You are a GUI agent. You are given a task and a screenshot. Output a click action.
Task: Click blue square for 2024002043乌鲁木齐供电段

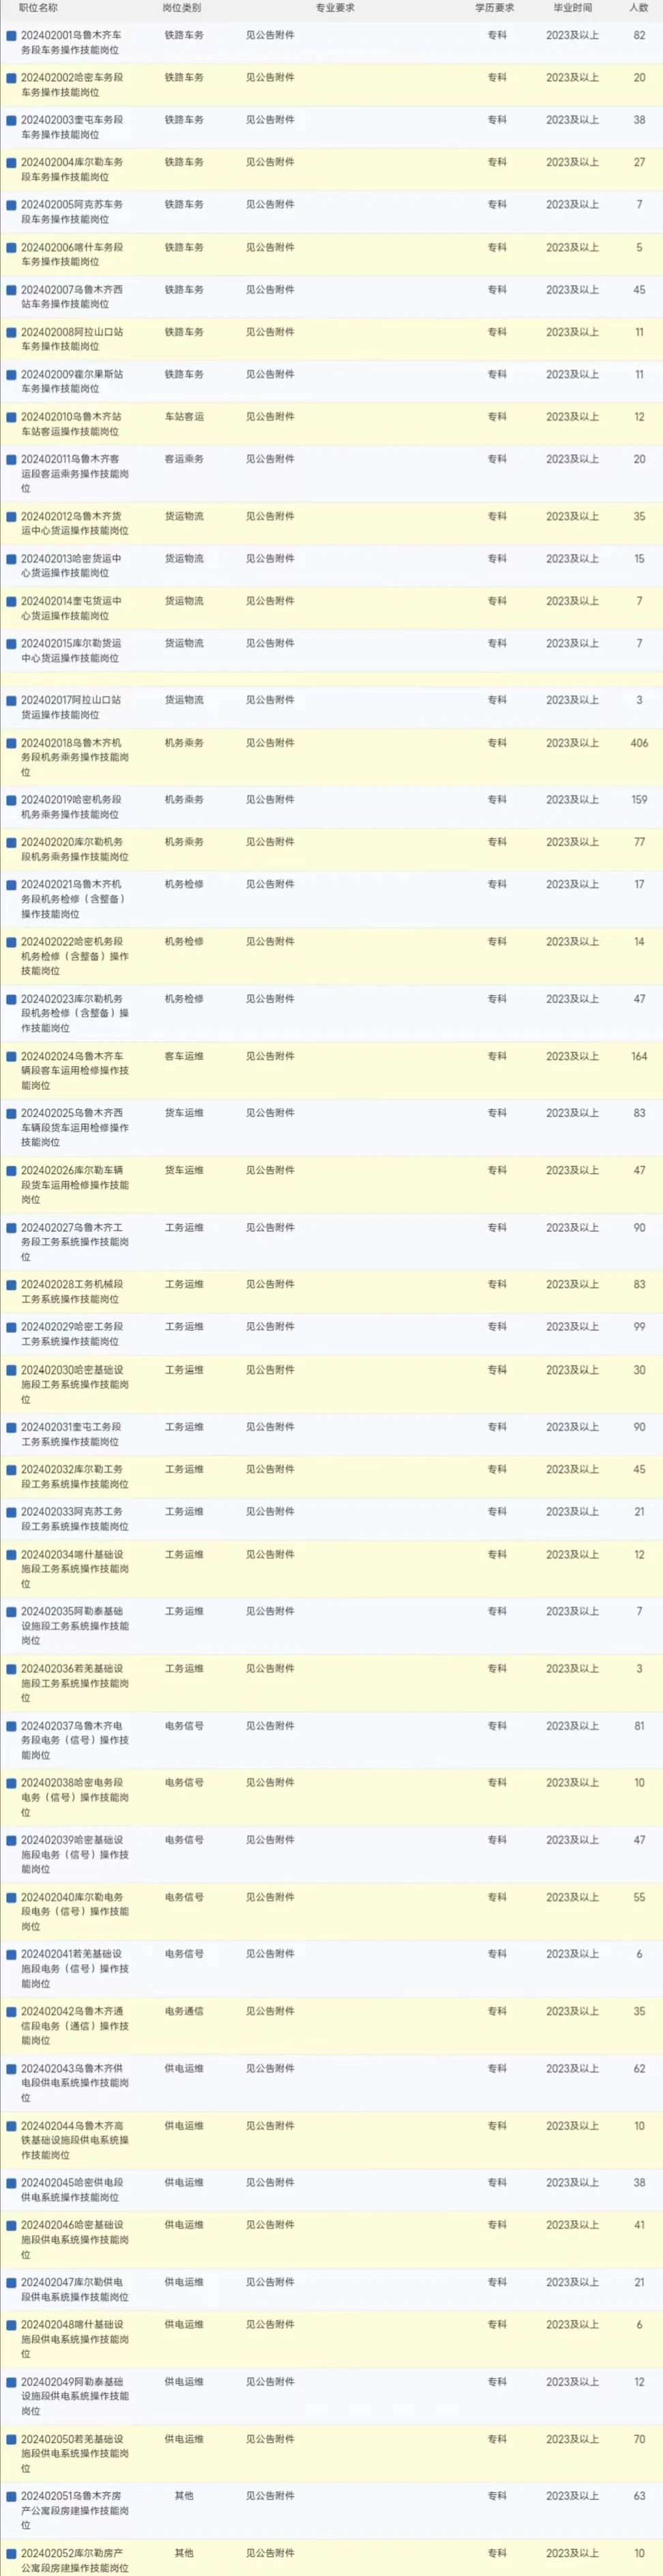coord(11,2069)
